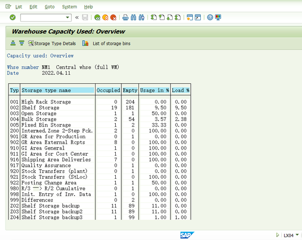Select the Occupied column header

[x=108, y=90]
